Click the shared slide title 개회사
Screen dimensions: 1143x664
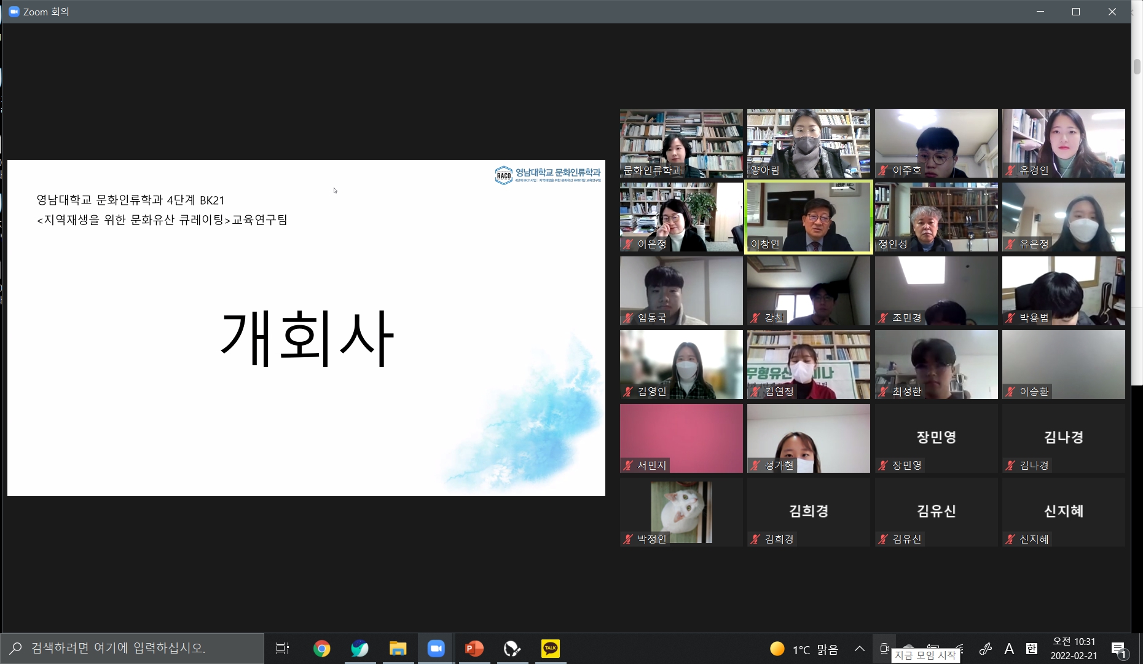307,338
